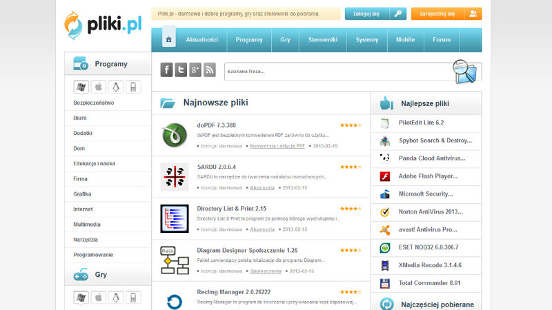Click the Total Commander floppy icon
The width and height of the screenshot is (552, 310).
pyautogui.click(x=385, y=283)
